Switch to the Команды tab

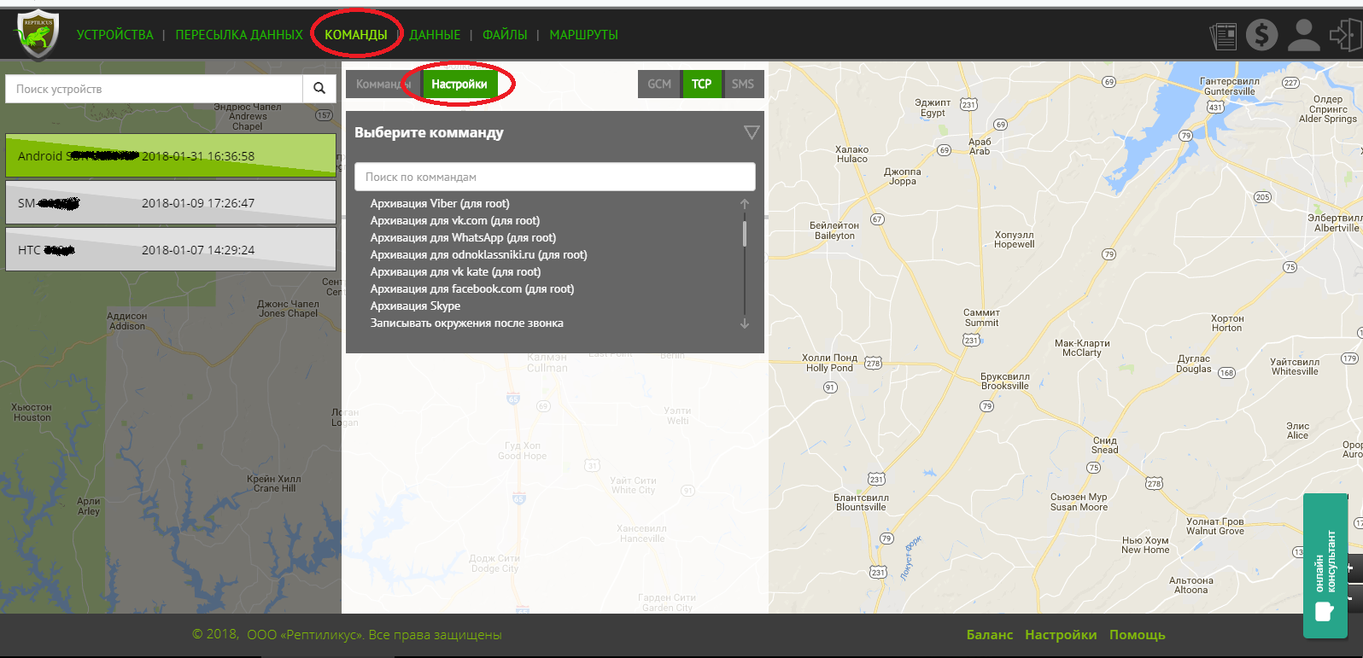tap(383, 84)
